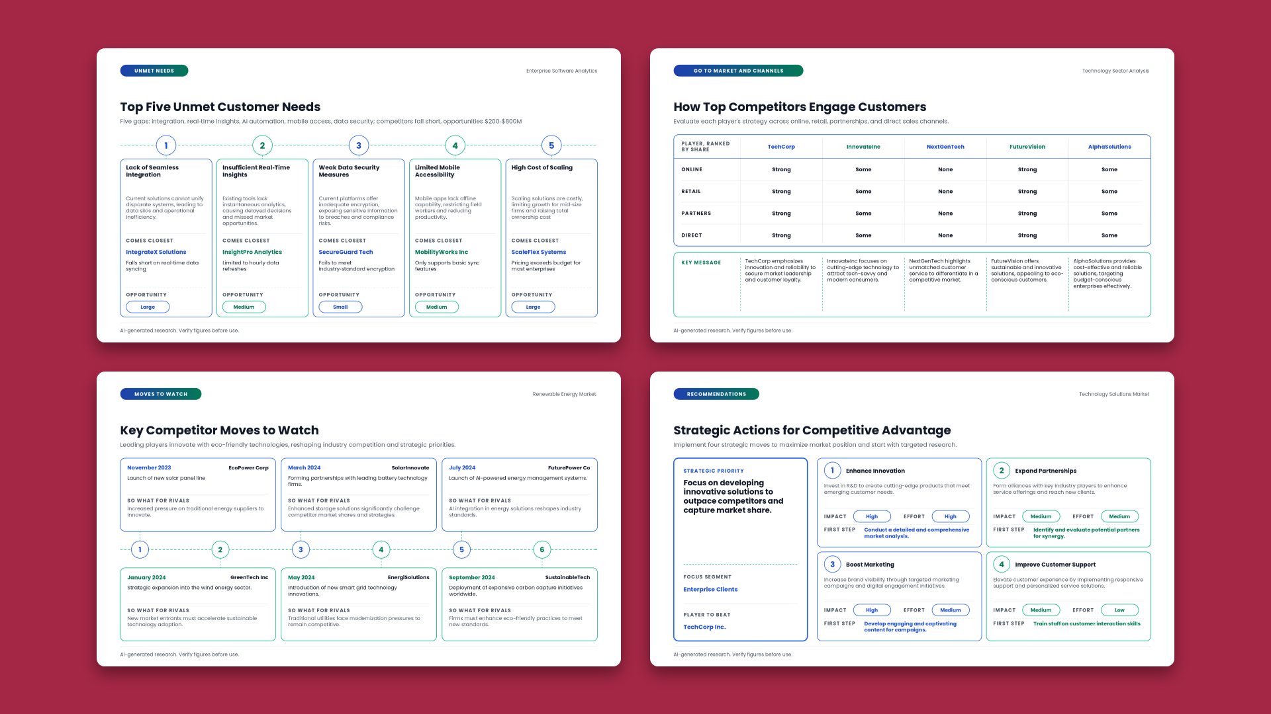1271x714 pixels.
Task: Select step circle 1 in Unmet Needs timeline
Action: coord(166,145)
